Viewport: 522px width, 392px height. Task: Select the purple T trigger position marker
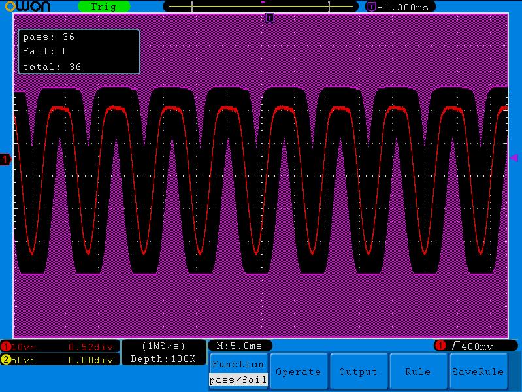(270, 18)
